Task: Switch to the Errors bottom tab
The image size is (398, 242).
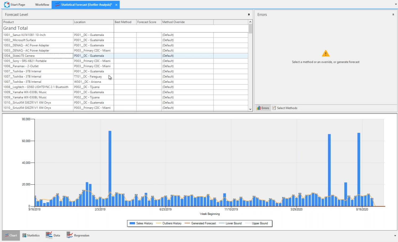Action: (x=263, y=108)
